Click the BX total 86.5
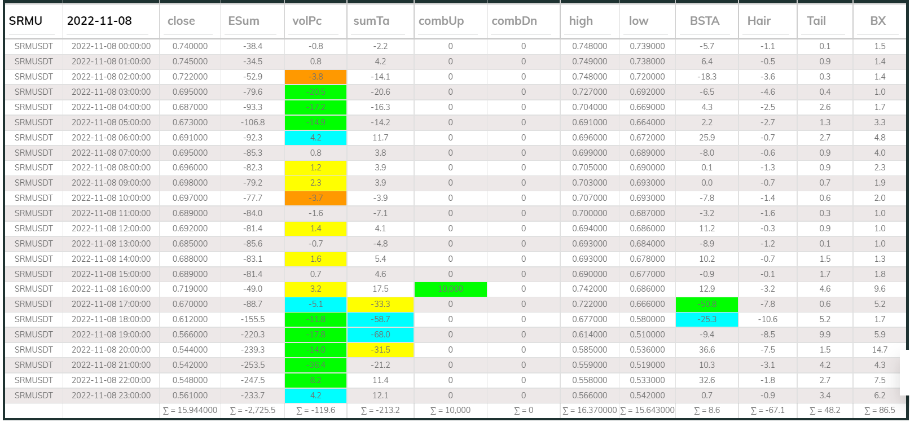The height and width of the screenshot is (422, 910). tap(880, 410)
